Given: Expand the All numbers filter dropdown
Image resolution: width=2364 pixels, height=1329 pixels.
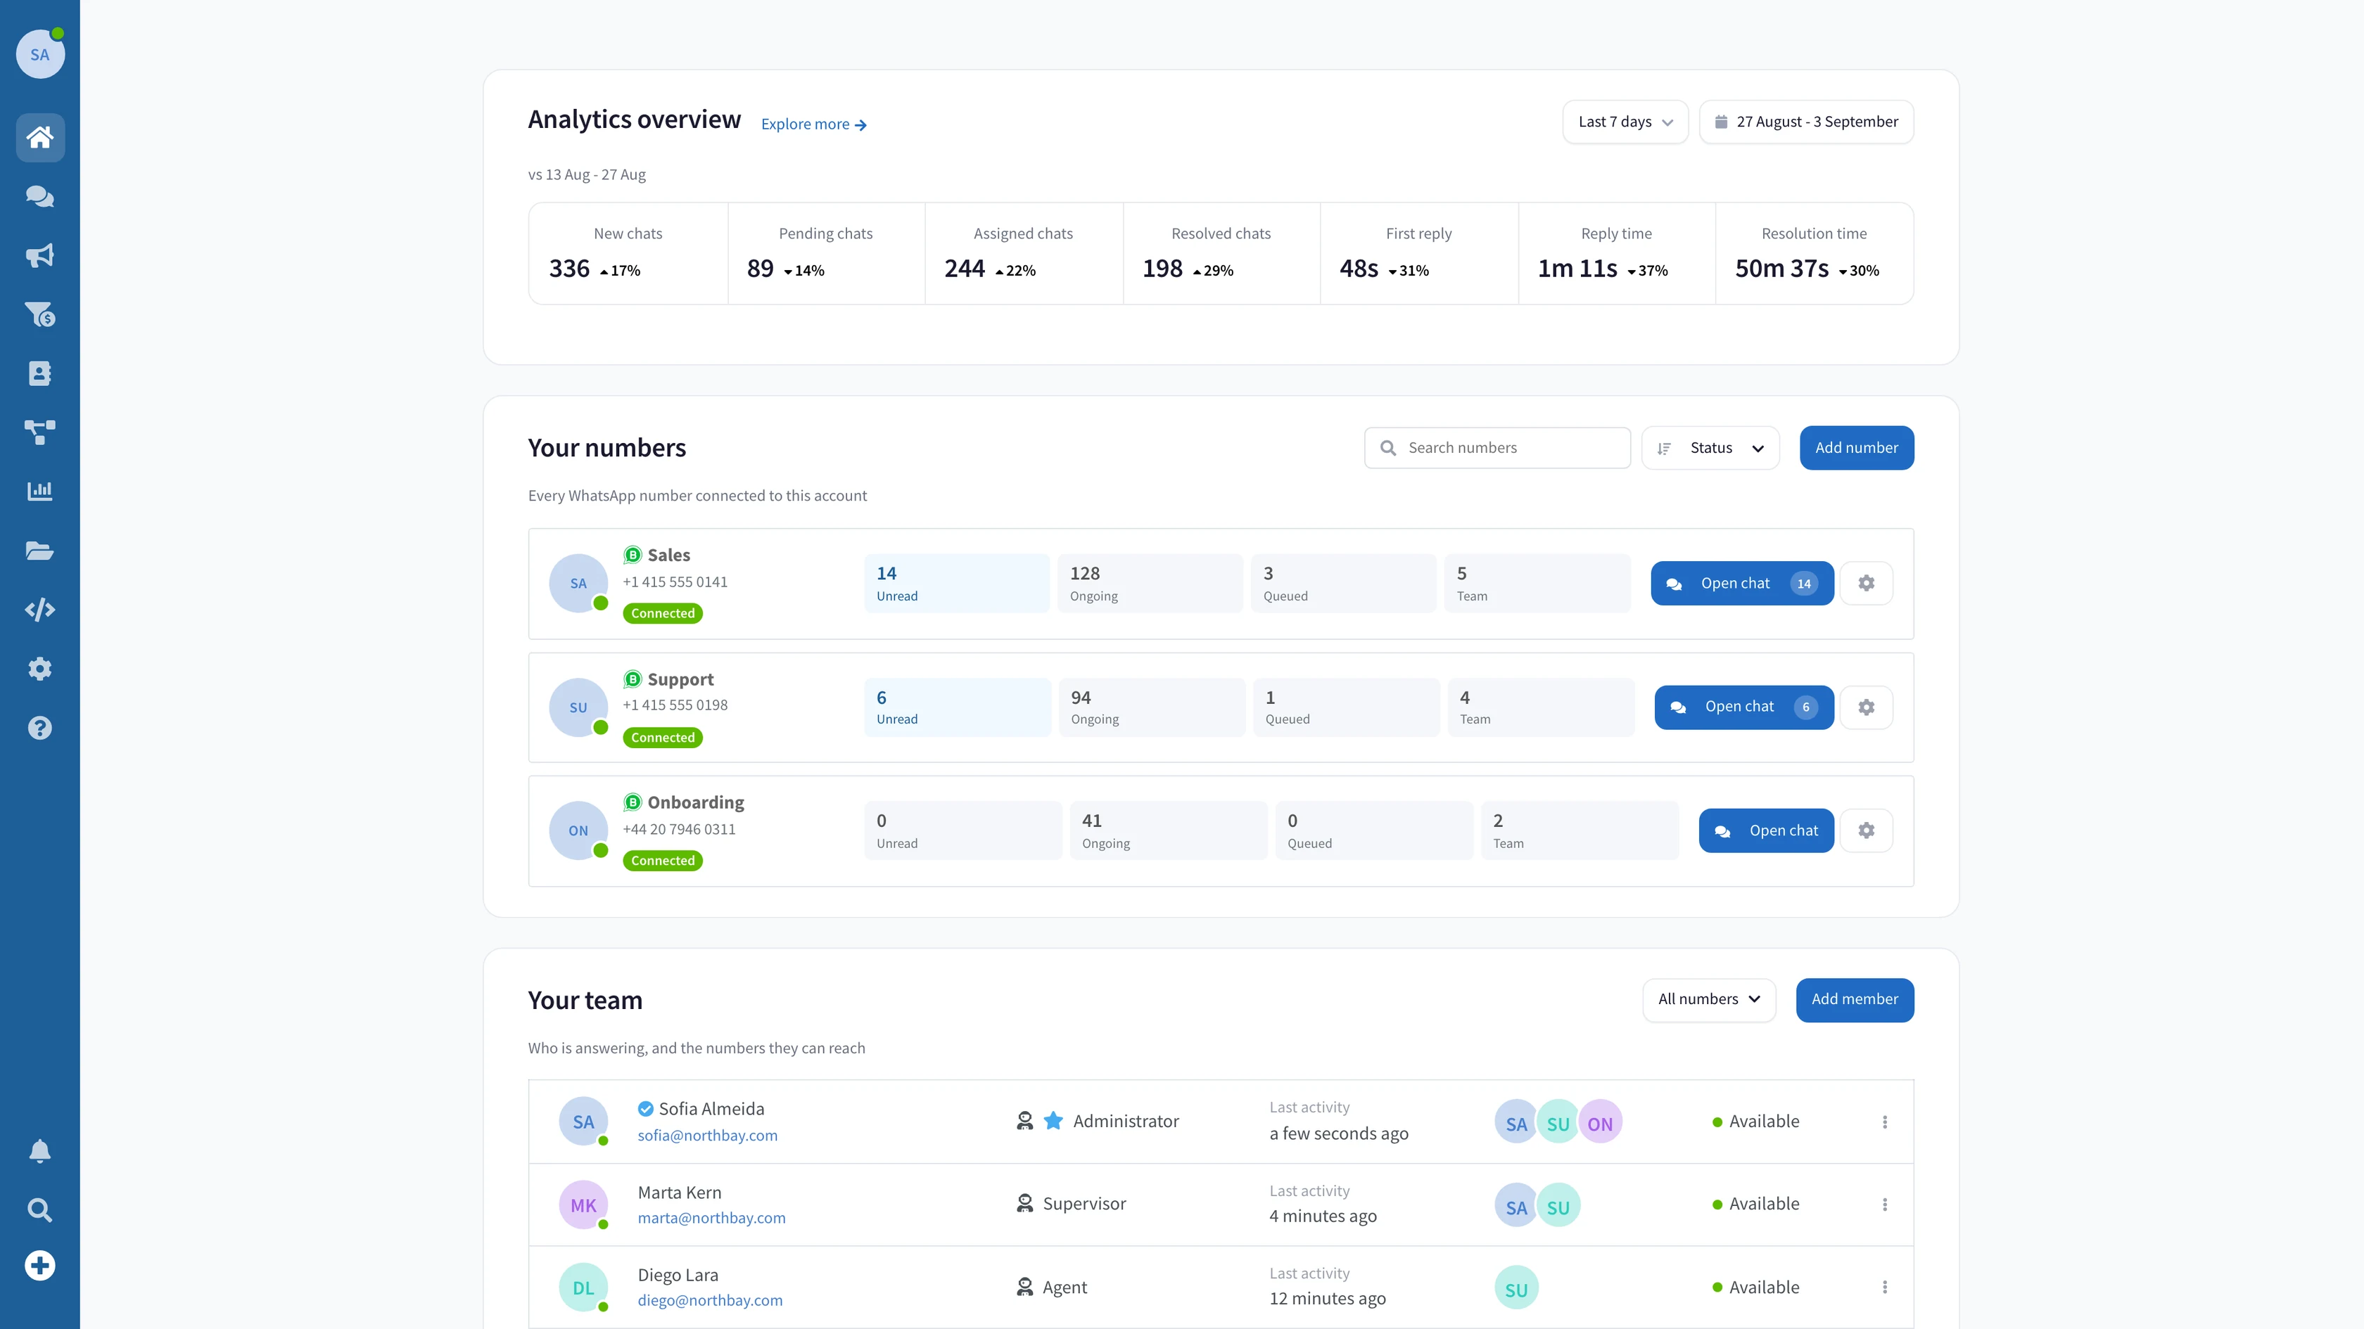Looking at the screenshot, I should [x=1709, y=1000].
